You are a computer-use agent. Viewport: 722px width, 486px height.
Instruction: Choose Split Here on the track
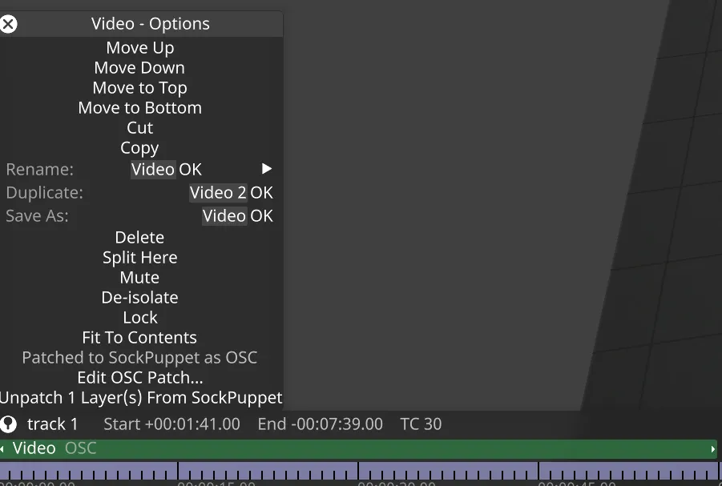click(x=139, y=257)
